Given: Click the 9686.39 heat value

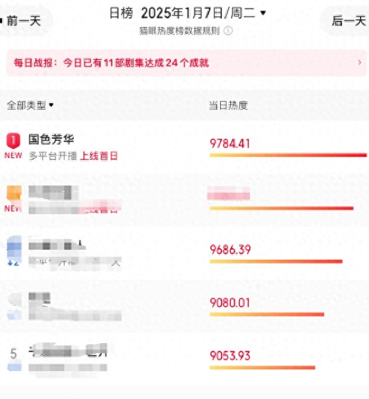Looking at the screenshot, I should pyautogui.click(x=230, y=250).
